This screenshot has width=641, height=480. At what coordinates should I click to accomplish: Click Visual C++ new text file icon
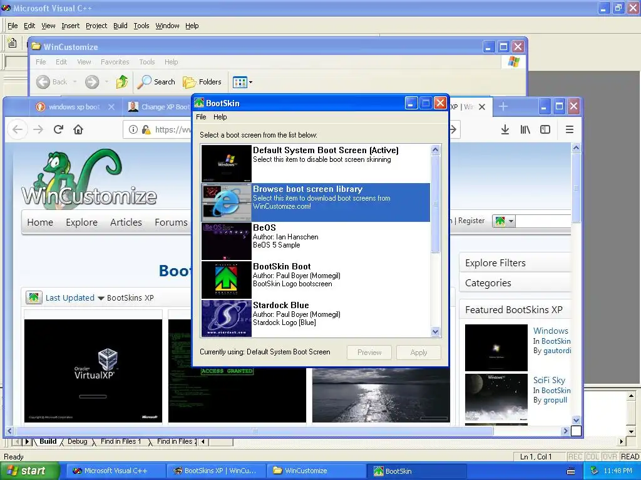pyautogui.click(x=13, y=42)
